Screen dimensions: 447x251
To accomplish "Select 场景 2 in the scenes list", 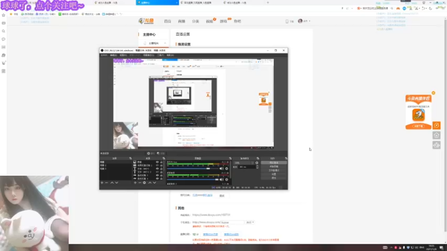I will point(116,165).
